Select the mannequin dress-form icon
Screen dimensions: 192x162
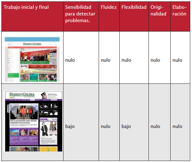tap(41, 113)
